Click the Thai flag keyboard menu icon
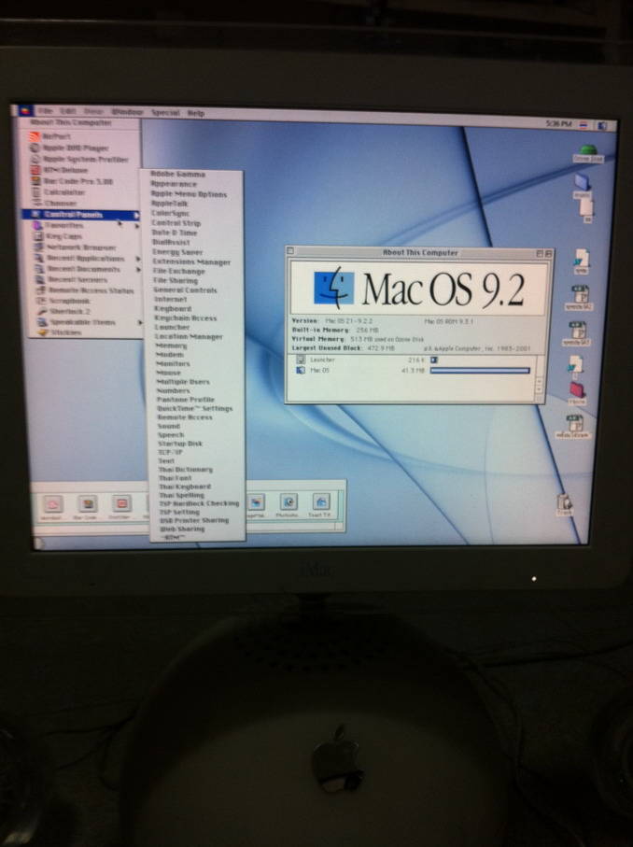 pyautogui.click(x=583, y=123)
